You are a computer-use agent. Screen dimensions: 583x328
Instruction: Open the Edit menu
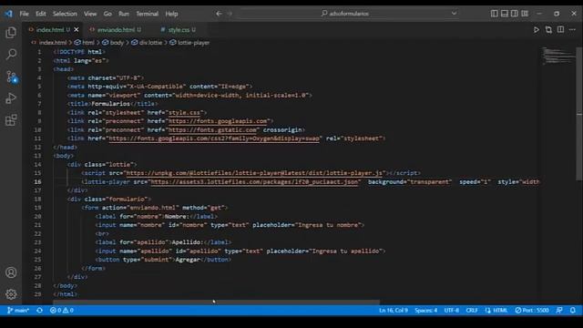[x=41, y=14]
